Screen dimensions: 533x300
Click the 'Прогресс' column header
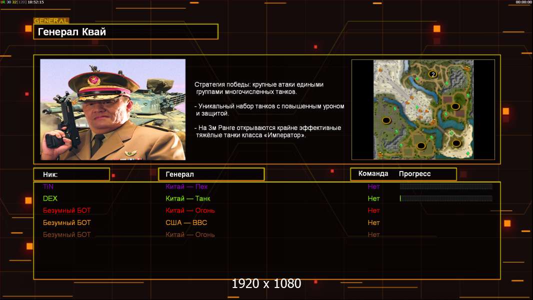[x=414, y=174]
